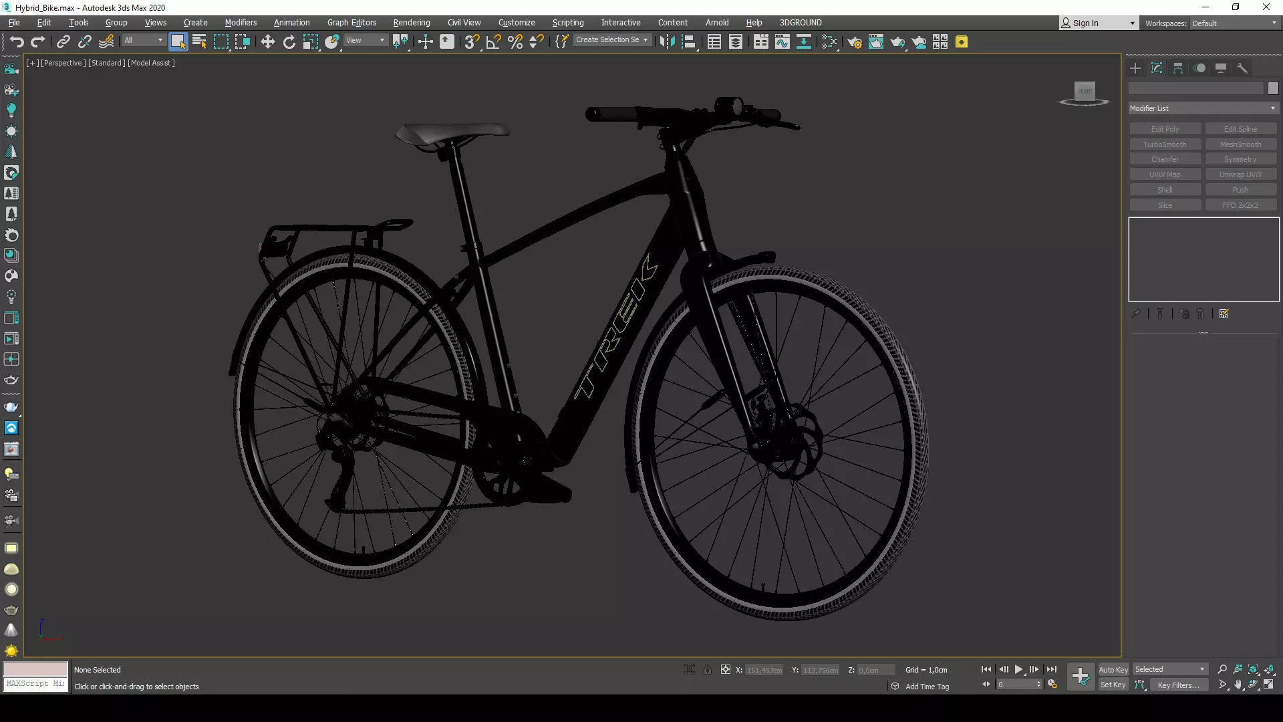Open the Graph Editors menu
Screen dimensions: 1283x722
(x=351, y=22)
